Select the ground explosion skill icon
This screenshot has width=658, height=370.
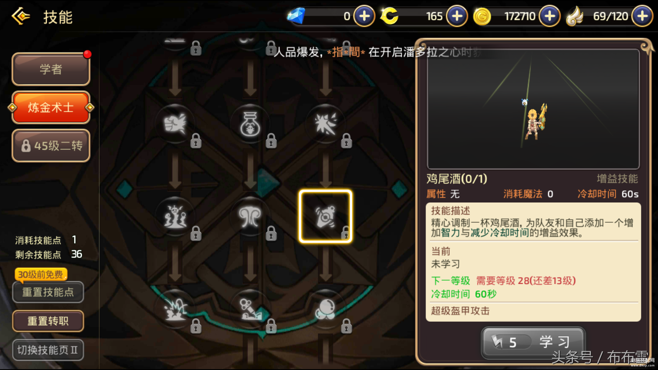click(175, 309)
